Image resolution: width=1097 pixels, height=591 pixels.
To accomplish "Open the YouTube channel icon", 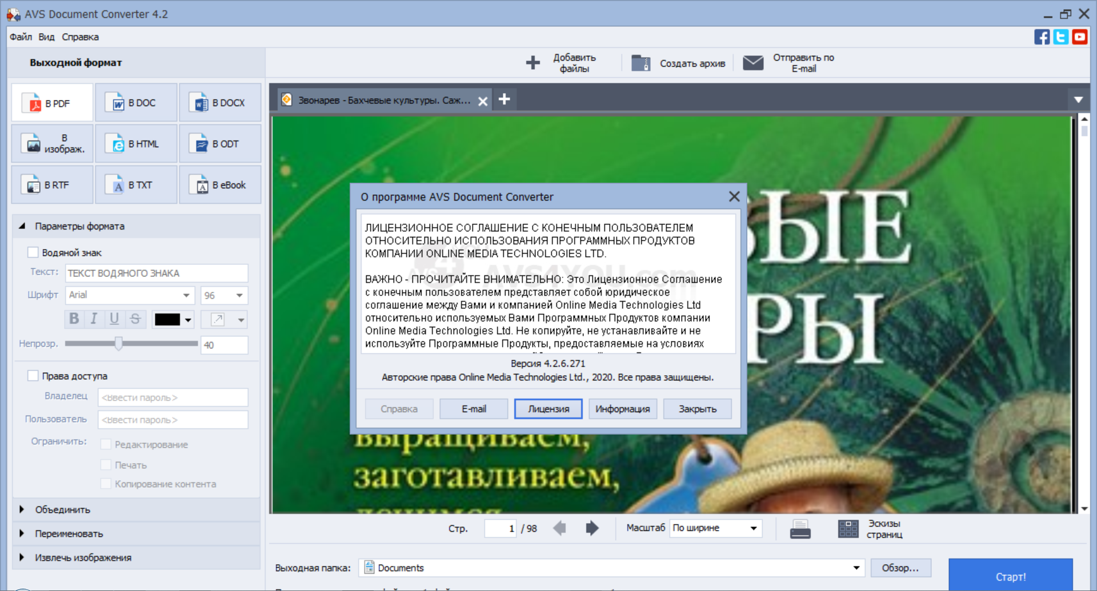I will pyautogui.click(x=1080, y=37).
